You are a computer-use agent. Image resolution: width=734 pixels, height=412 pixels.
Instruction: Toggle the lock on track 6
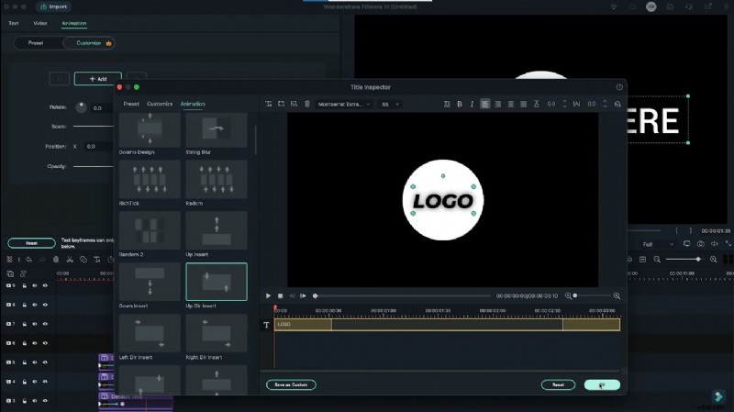click(25, 343)
